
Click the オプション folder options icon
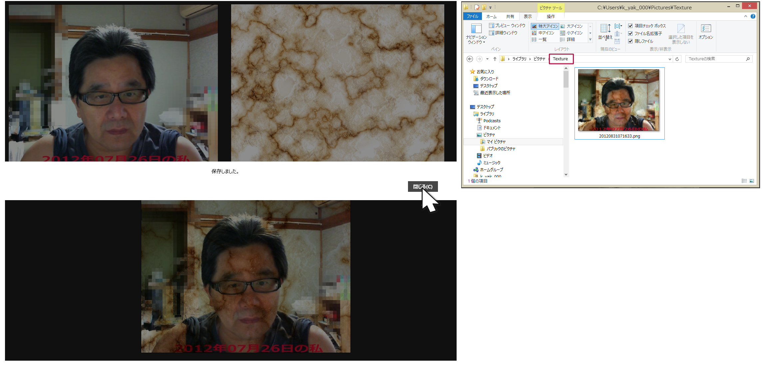tap(706, 32)
